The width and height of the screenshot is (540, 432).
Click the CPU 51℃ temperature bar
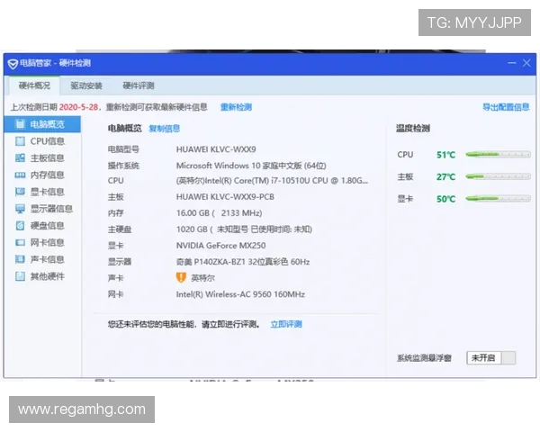pyautogui.click(x=498, y=154)
